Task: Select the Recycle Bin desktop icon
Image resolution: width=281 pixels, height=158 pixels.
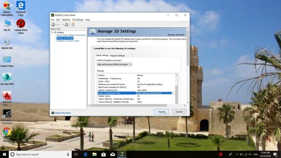Action: (7, 43)
